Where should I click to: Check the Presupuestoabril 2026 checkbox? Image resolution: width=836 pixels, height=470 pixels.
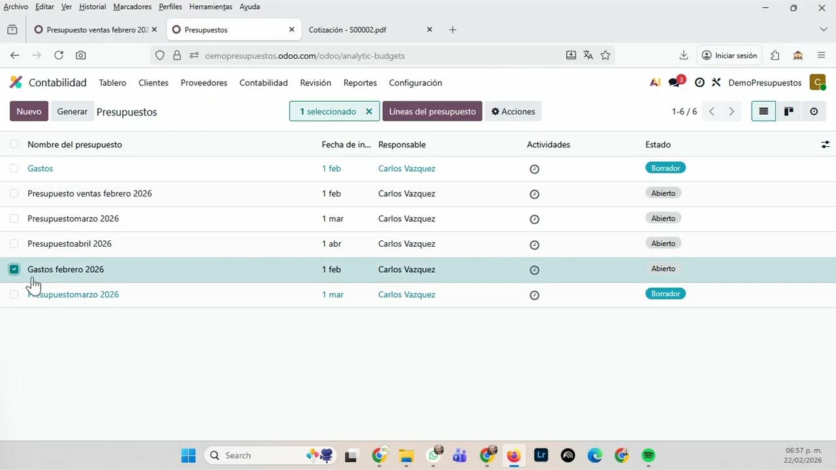(x=14, y=243)
